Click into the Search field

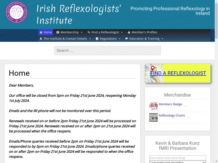tap(108, 51)
